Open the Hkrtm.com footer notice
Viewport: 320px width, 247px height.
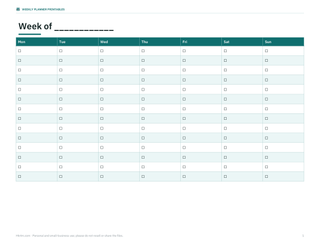coord(69,236)
